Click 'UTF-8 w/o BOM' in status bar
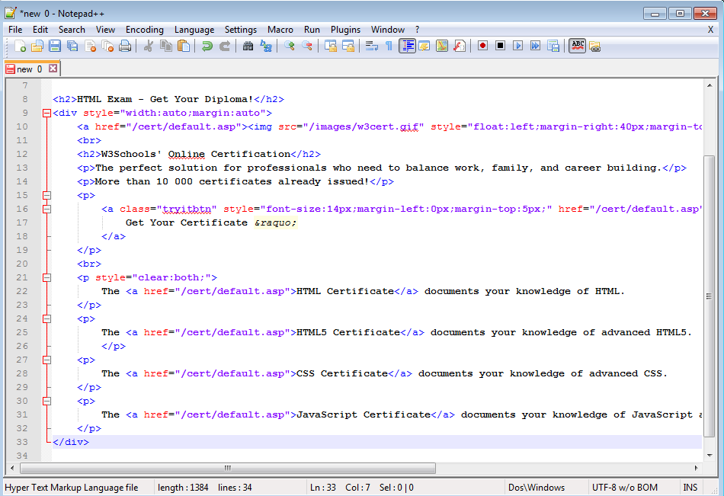This screenshot has height=496, width=724. pyautogui.click(x=625, y=487)
